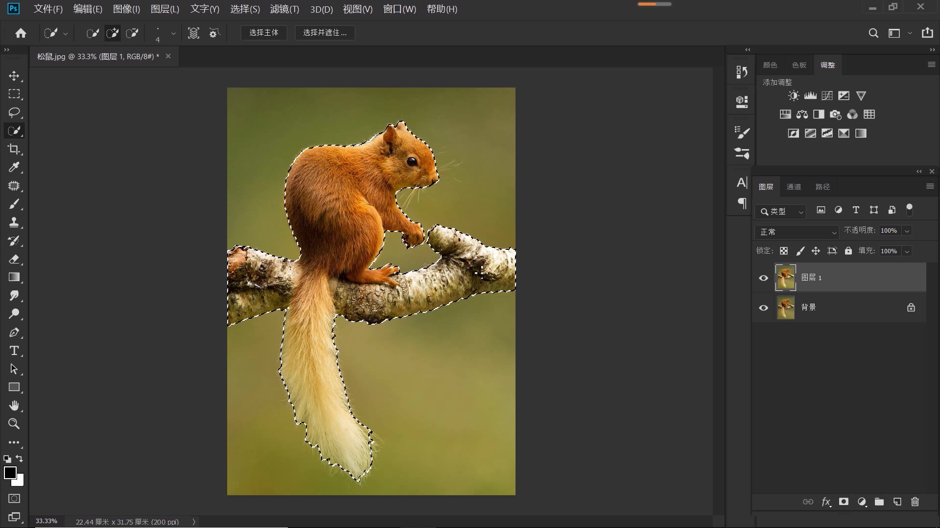Click the 选择主体 button
The width and height of the screenshot is (940, 528).
pyautogui.click(x=263, y=33)
